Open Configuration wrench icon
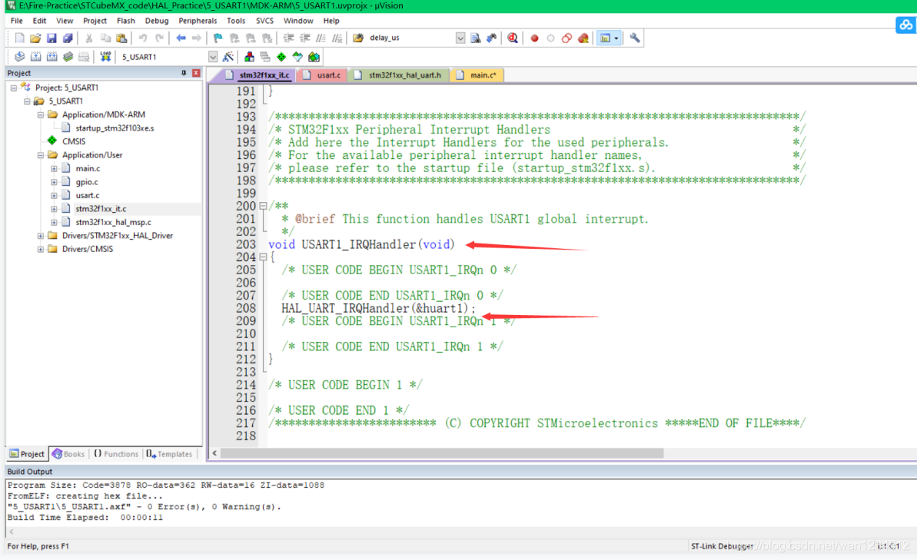Image resolution: width=917 pixels, height=560 pixels. (635, 38)
